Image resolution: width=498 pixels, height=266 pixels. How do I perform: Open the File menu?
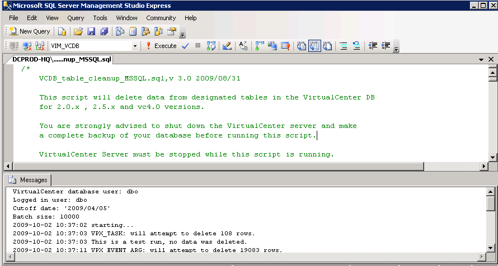point(13,18)
